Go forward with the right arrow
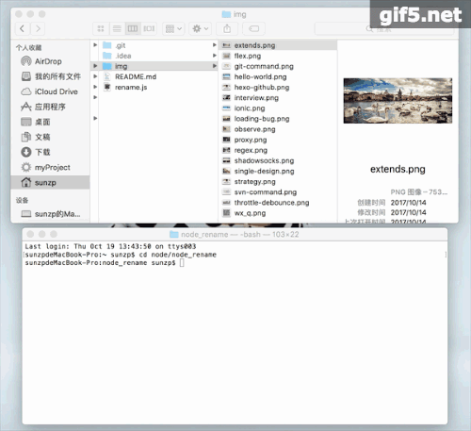 pos(38,28)
